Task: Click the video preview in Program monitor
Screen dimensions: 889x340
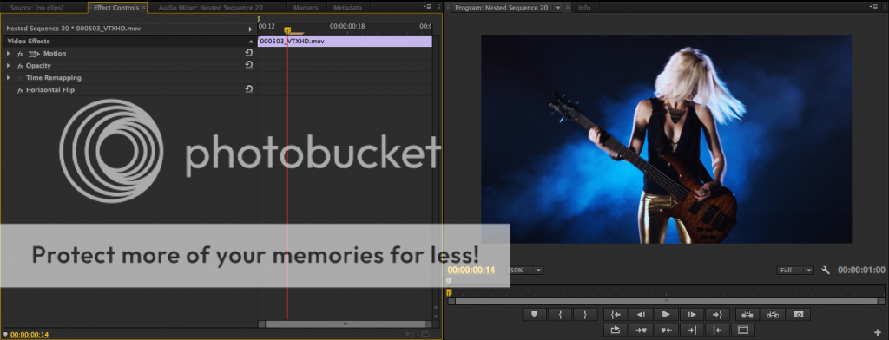Action: (x=666, y=140)
